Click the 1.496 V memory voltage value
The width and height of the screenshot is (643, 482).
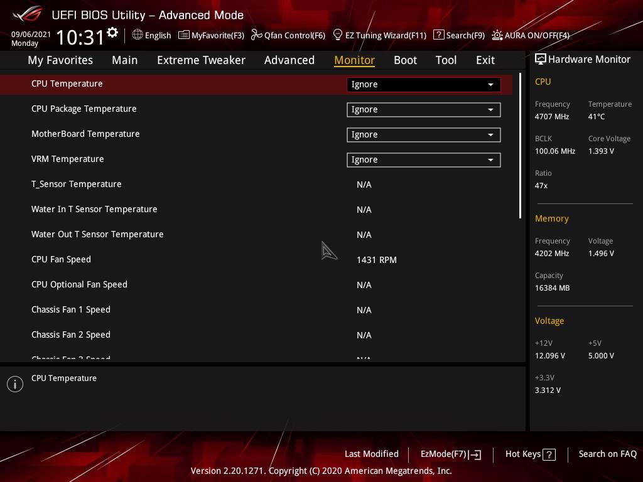(601, 254)
